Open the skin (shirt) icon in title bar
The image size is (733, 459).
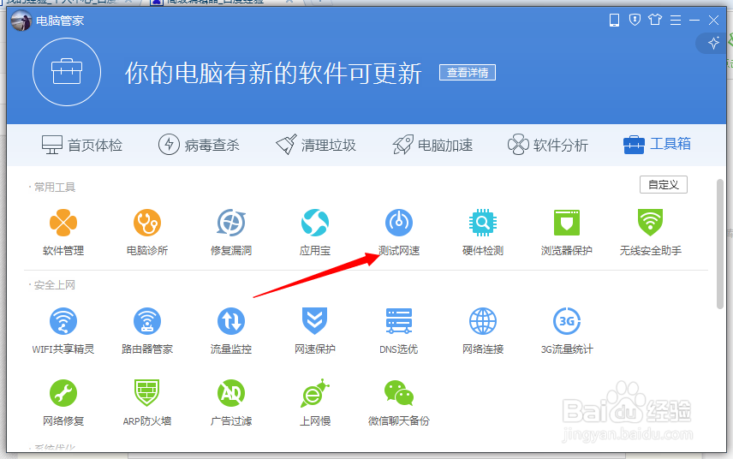[655, 20]
